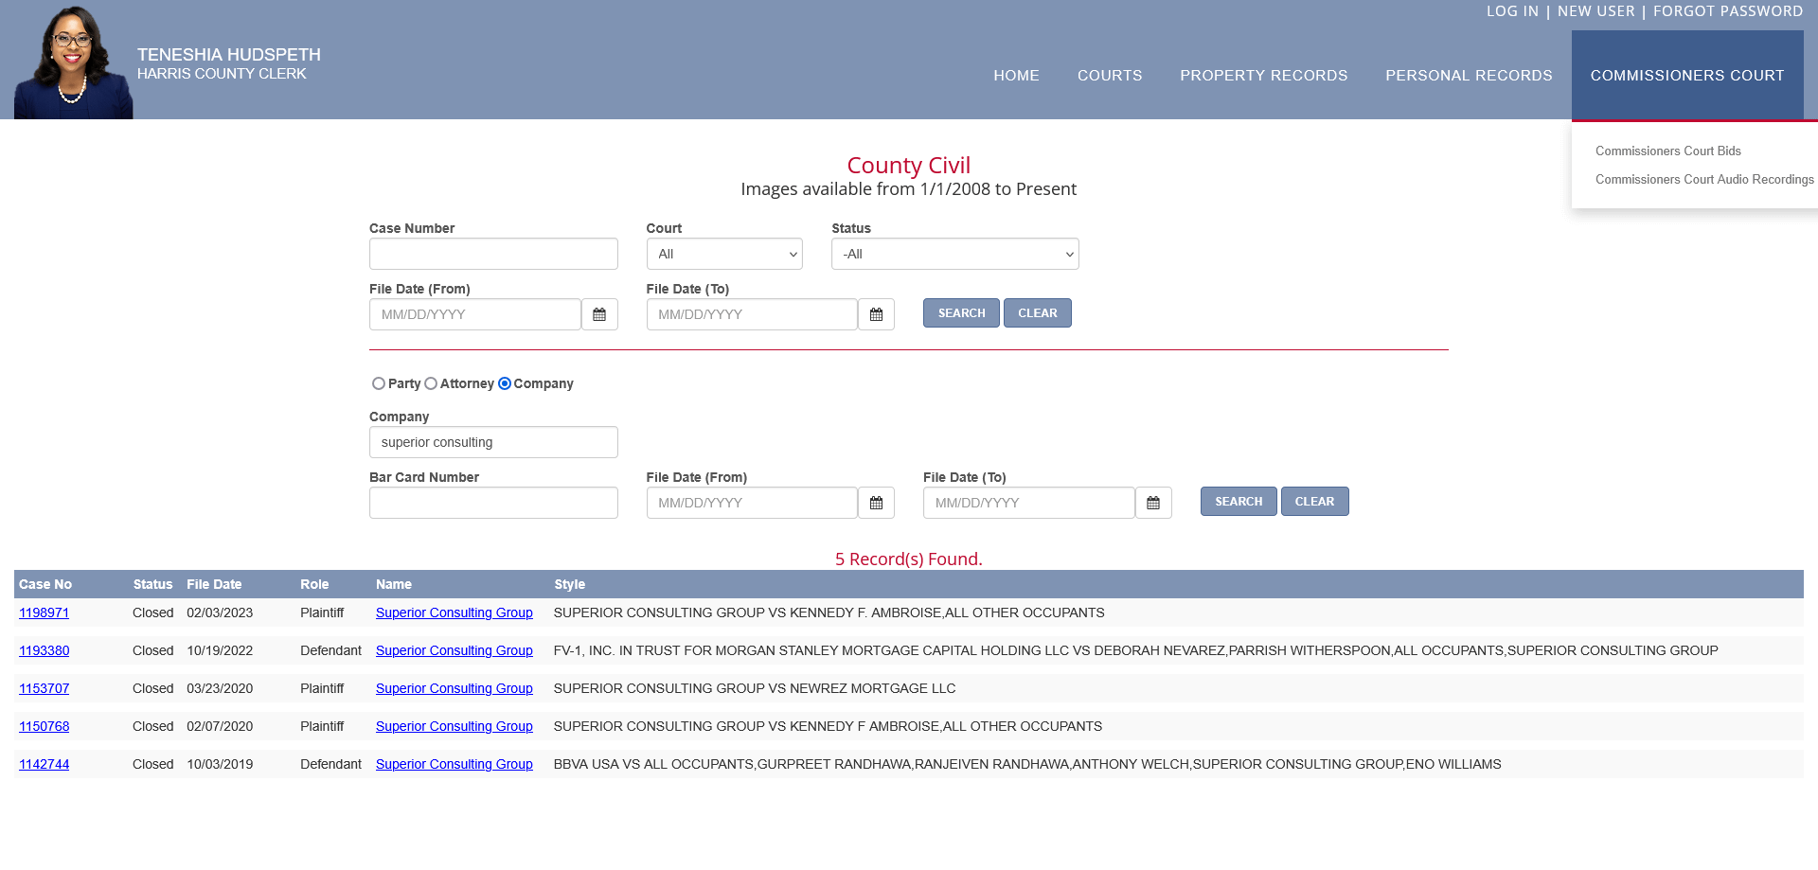Focus top File Date (To) field
Screen dimensions: 1818x870
pos(752,314)
